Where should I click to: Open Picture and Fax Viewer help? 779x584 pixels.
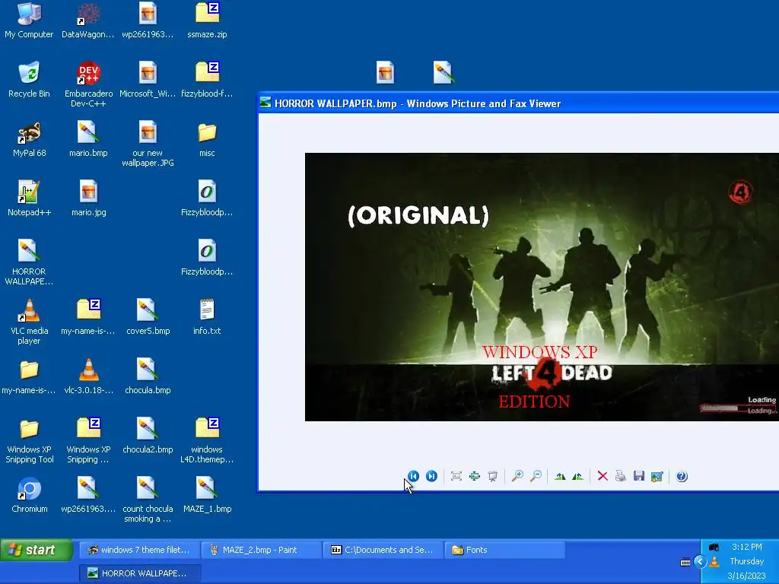point(682,476)
